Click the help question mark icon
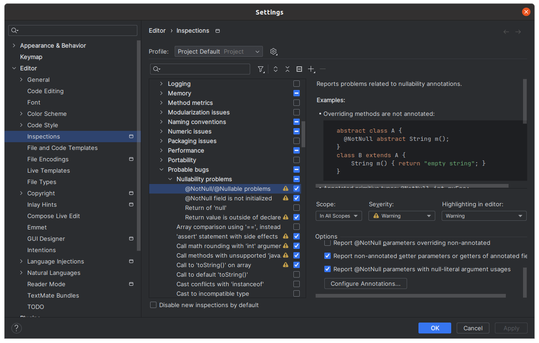The width and height of the screenshot is (539, 343). click(x=16, y=328)
